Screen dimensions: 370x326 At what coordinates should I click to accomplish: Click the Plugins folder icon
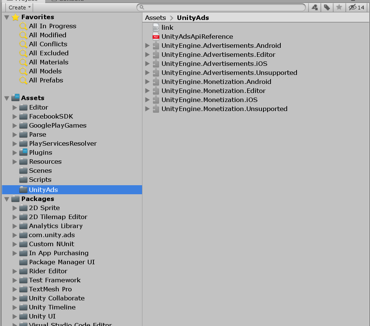[23, 152]
